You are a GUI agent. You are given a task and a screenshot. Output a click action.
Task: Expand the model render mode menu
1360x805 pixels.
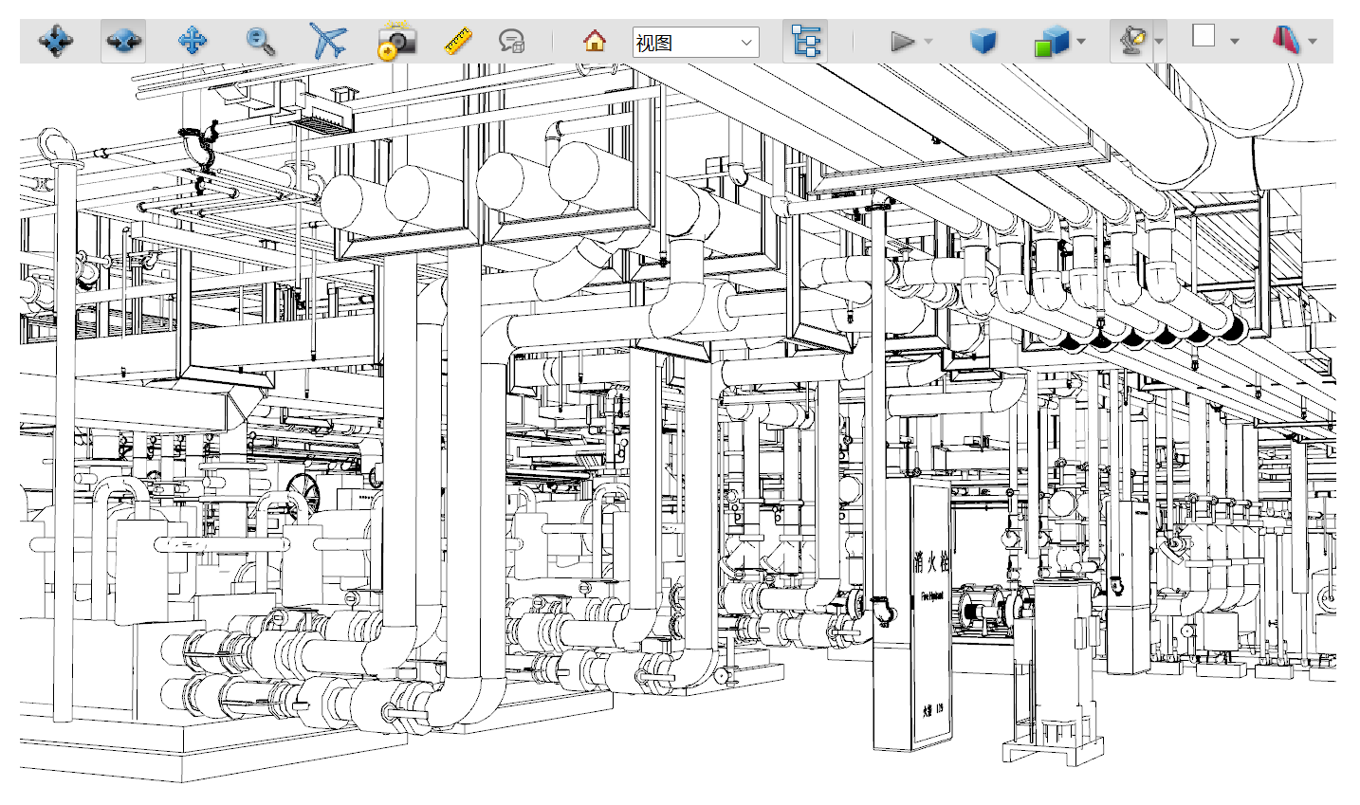point(1081,42)
